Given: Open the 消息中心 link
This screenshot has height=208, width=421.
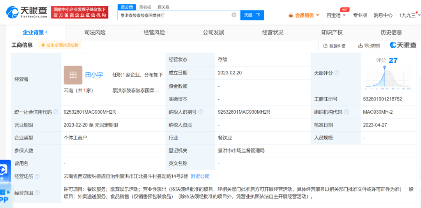Looking at the screenshot, I should 383,15.
